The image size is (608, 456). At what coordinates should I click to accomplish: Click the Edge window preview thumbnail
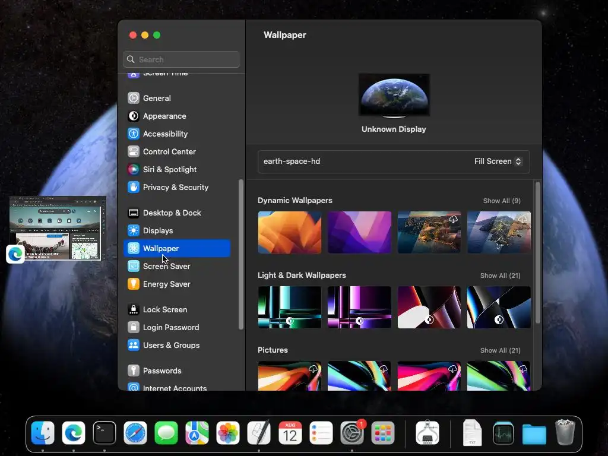coord(58,229)
